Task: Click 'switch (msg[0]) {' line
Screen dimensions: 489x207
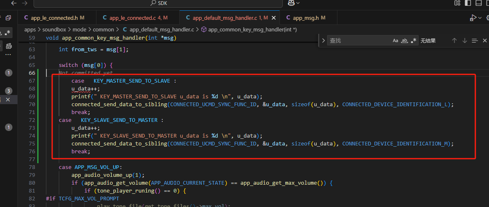Action: tap(85, 65)
